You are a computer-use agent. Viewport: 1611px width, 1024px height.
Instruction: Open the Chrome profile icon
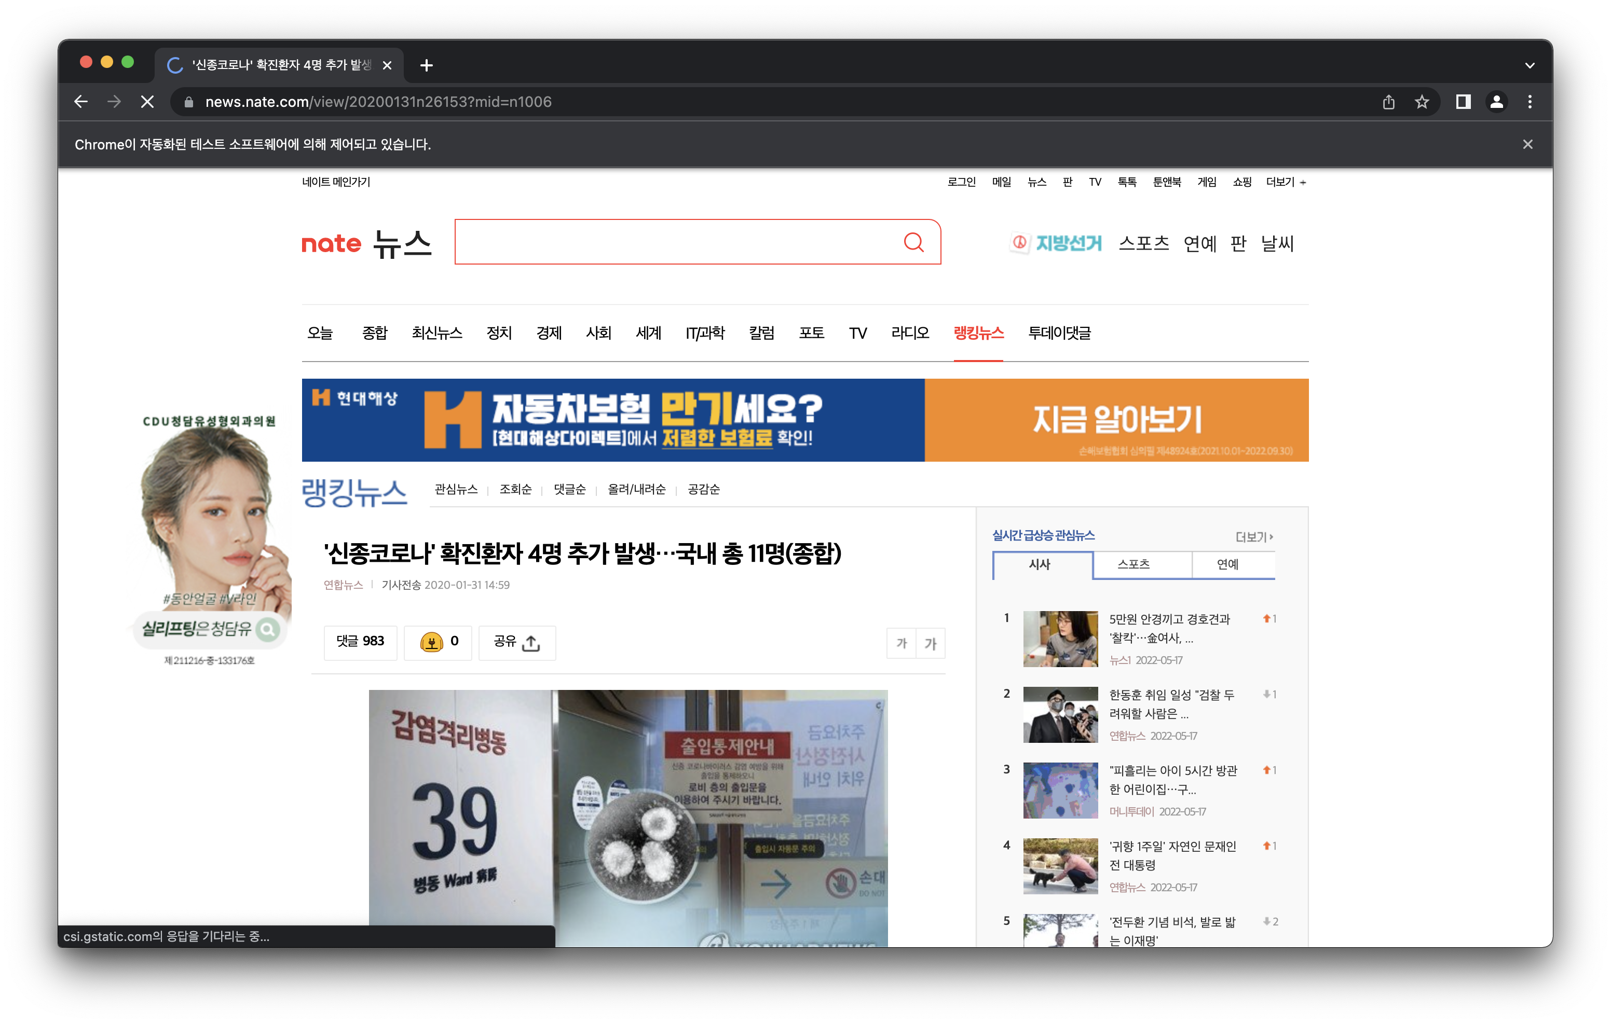pyautogui.click(x=1497, y=102)
